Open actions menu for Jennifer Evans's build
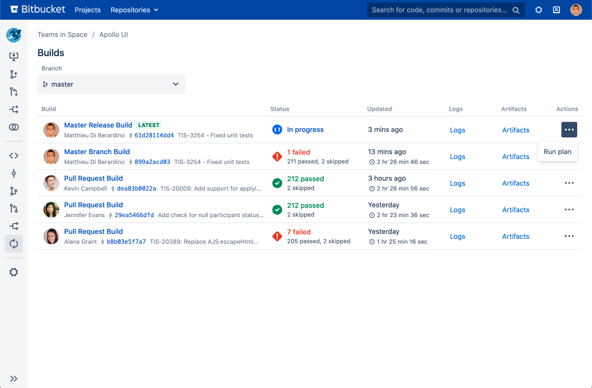The height and width of the screenshot is (388, 592). pos(569,210)
